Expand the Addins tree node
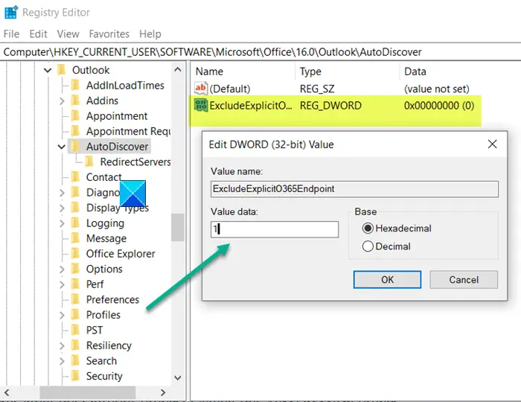Image resolution: width=521 pixels, height=402 pixels. pyautogui.click(x=62, y=100)
